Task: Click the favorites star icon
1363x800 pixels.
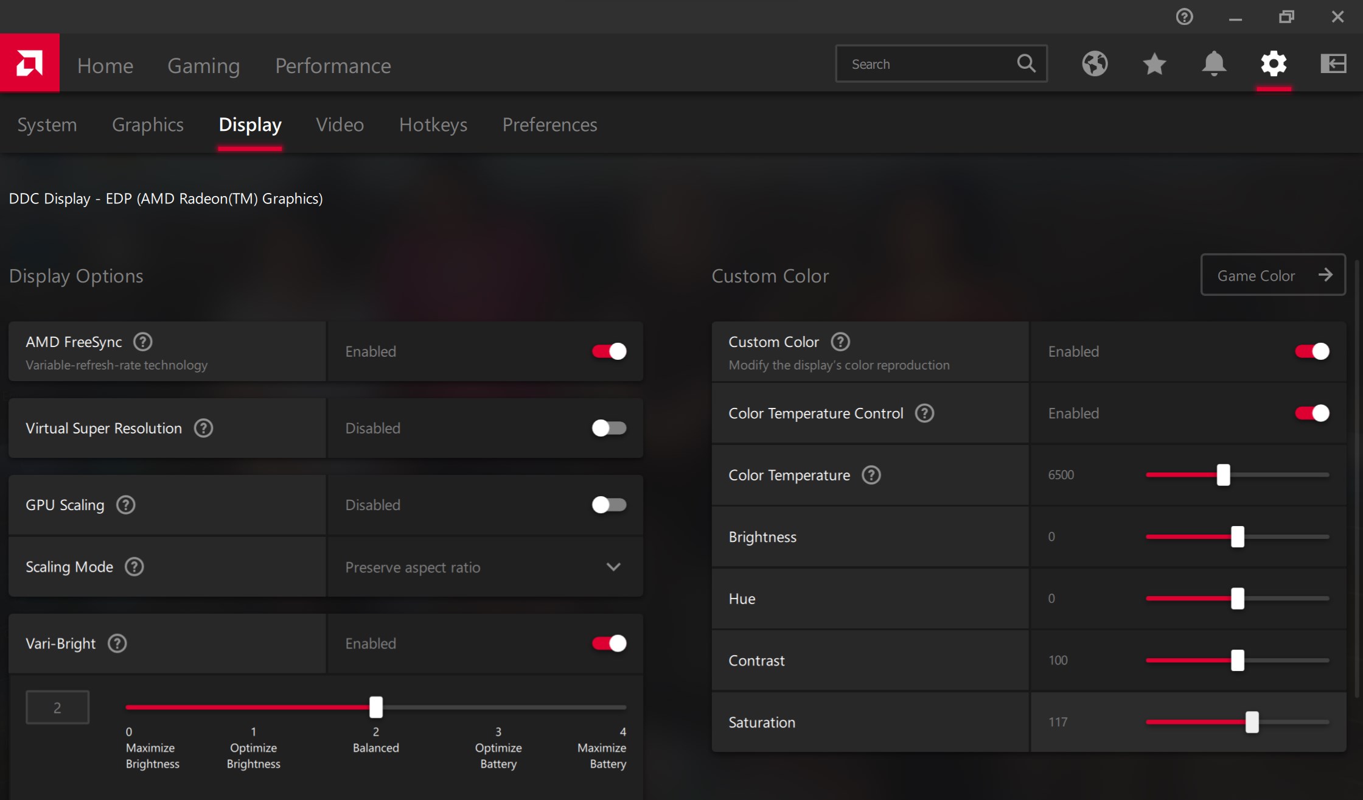Action: [1154, 63]
